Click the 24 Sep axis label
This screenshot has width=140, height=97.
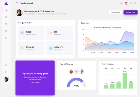tap(124, 53)
